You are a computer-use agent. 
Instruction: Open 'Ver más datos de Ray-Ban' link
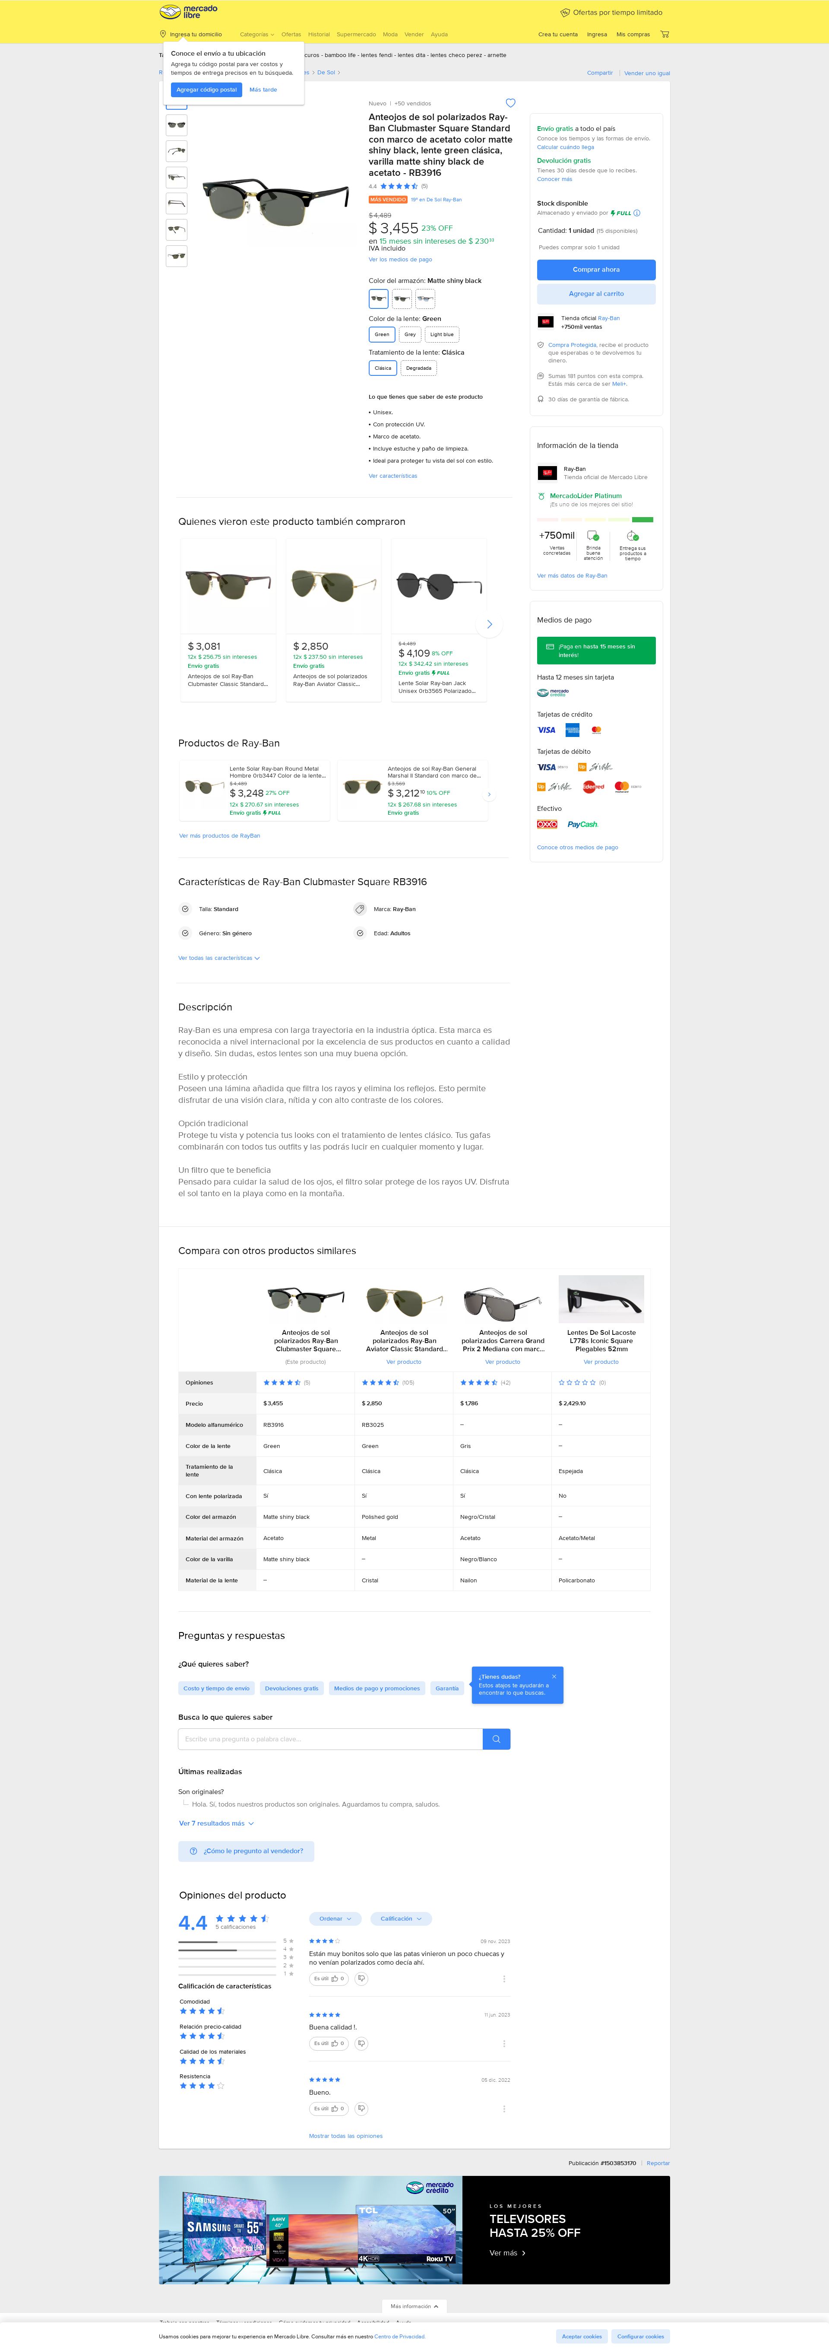572,576
